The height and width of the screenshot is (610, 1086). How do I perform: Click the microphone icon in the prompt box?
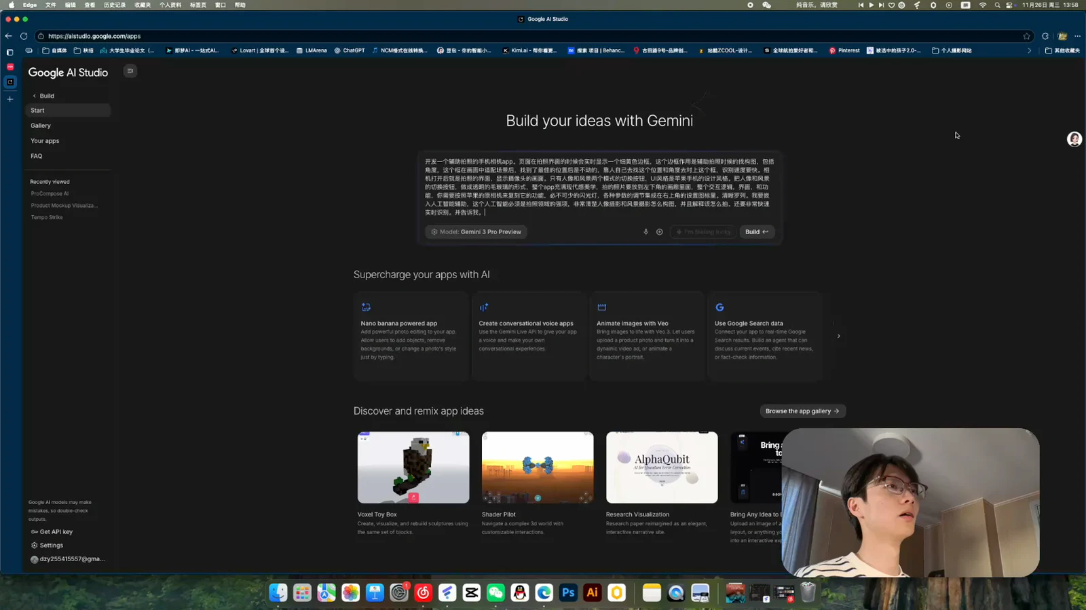645,232
